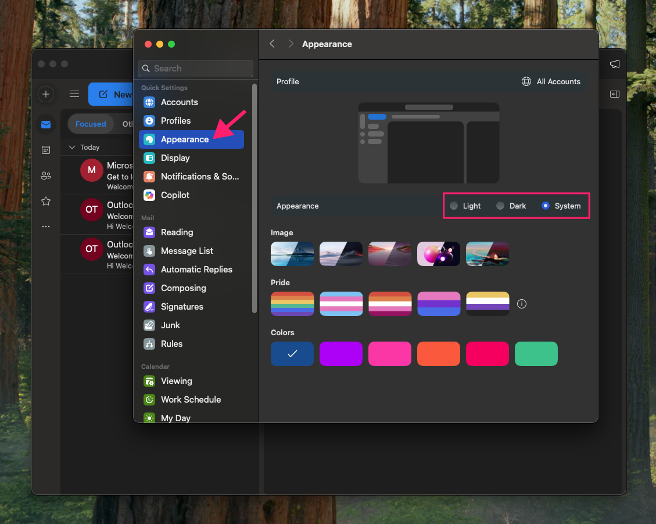Select the System appearance radio button

point(546,206)
